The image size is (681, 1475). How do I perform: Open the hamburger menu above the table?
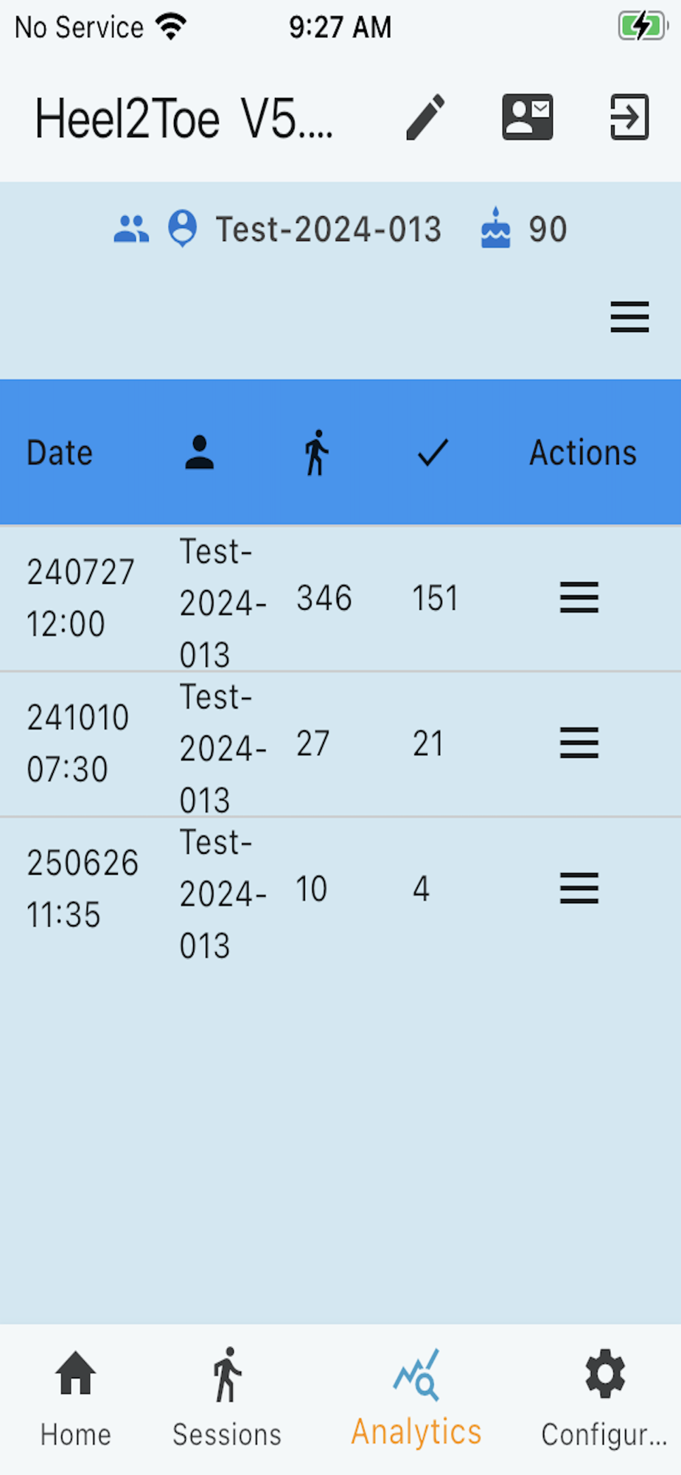(629, 317)
